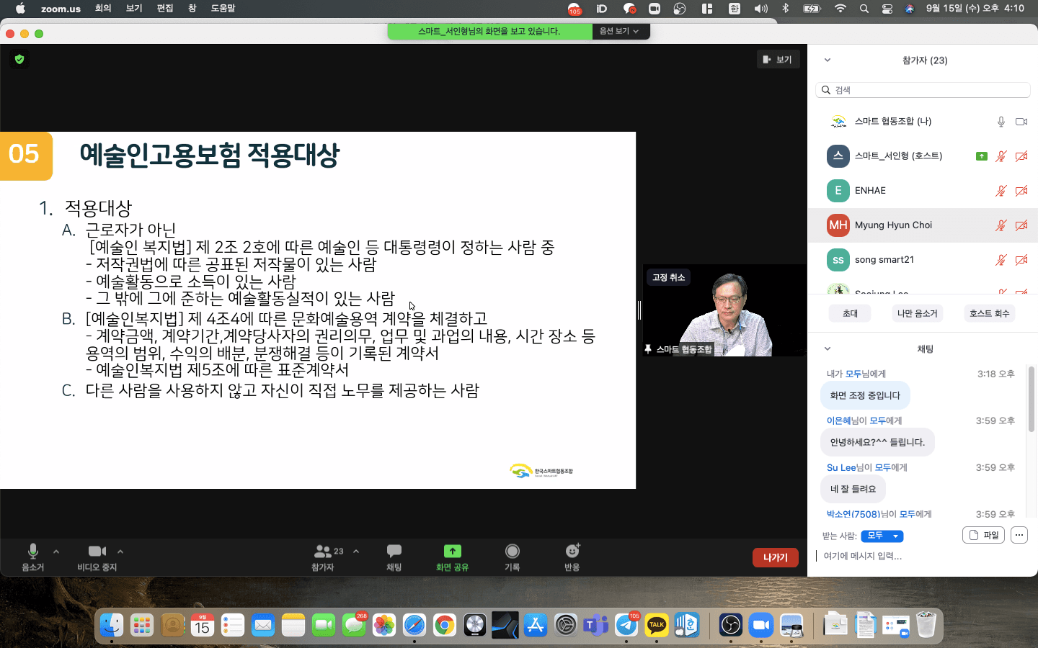The image size is (1038, 648).
Task: Click the Zoom camera icon in menu bar
Action: [x=655, y=9]
